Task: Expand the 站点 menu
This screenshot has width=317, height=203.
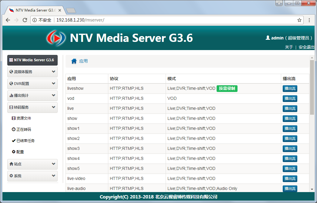Action: pyautogui.click(x=32, y=164)
